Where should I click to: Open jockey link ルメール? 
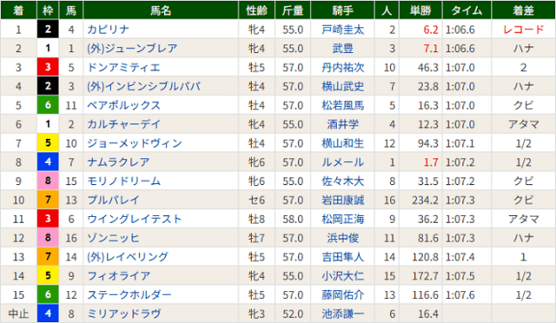342,162
